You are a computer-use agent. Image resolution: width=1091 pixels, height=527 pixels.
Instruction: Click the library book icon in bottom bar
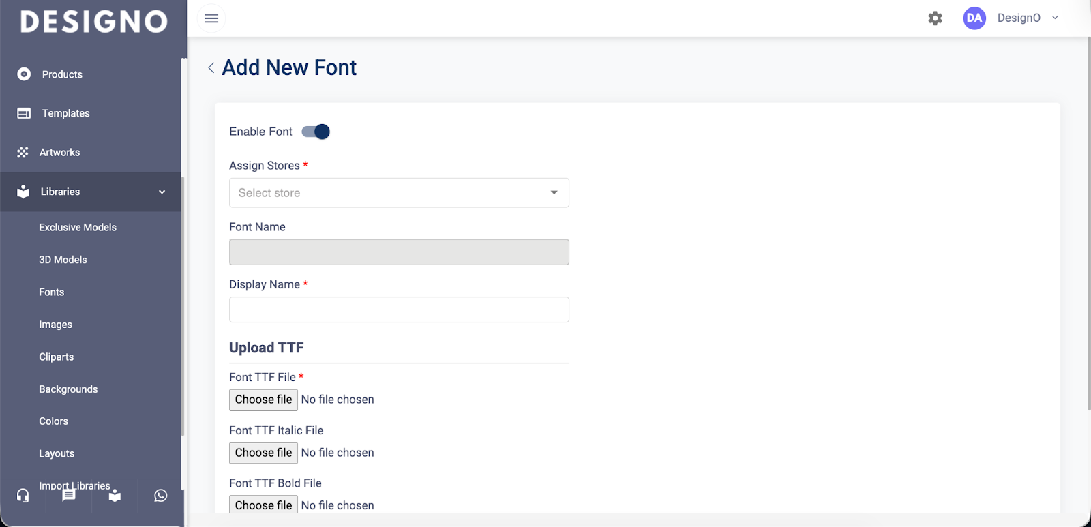click(115, 496)
